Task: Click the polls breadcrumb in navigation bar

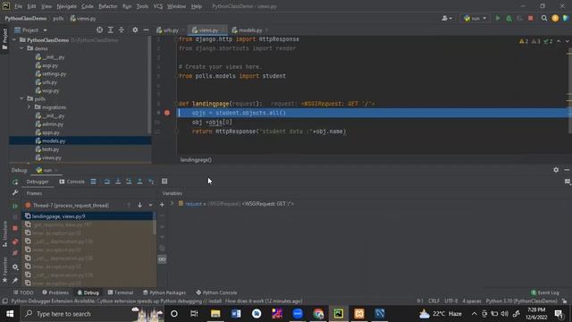Action: point(58,18)
